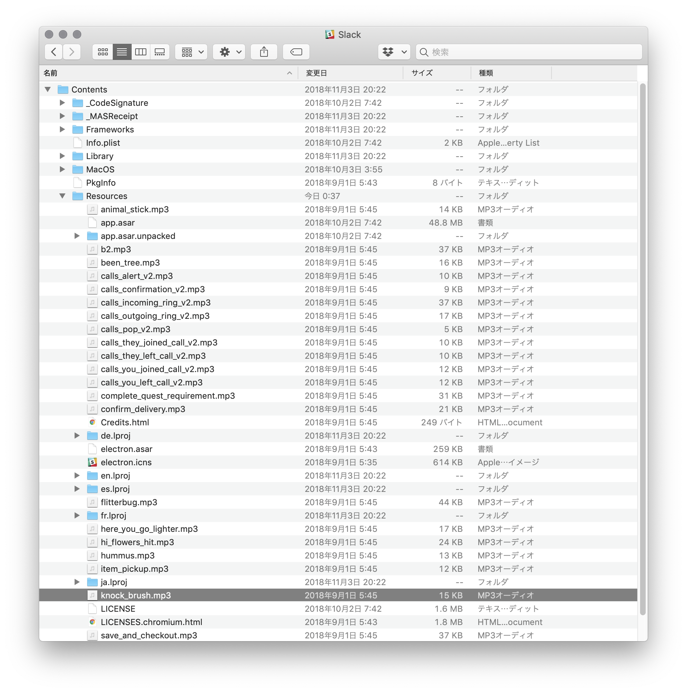Click the Frameworks folder icon

click(x=77, y=129)
